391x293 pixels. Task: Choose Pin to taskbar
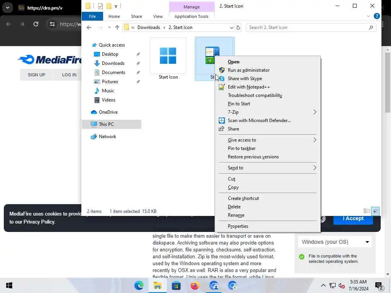coord(242,148)
